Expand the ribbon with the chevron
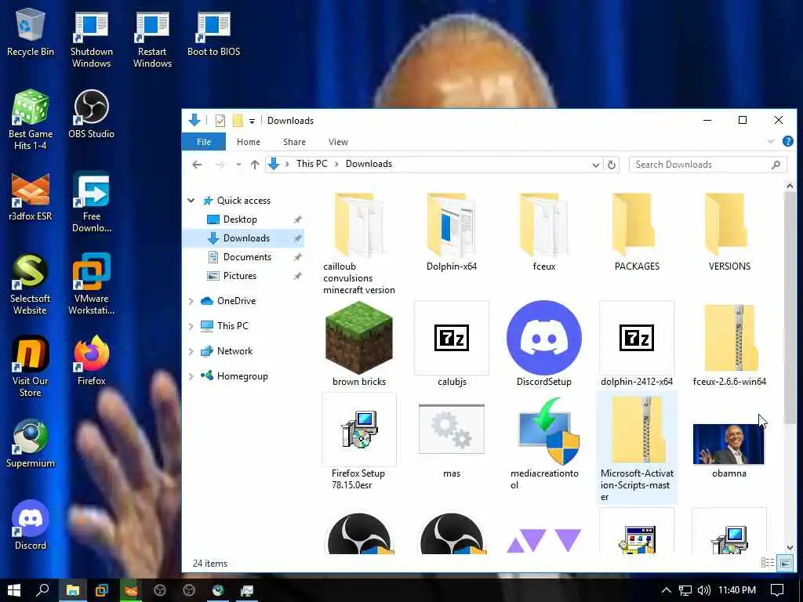Viewport: 803px width, 602px height. pos(771,141)
